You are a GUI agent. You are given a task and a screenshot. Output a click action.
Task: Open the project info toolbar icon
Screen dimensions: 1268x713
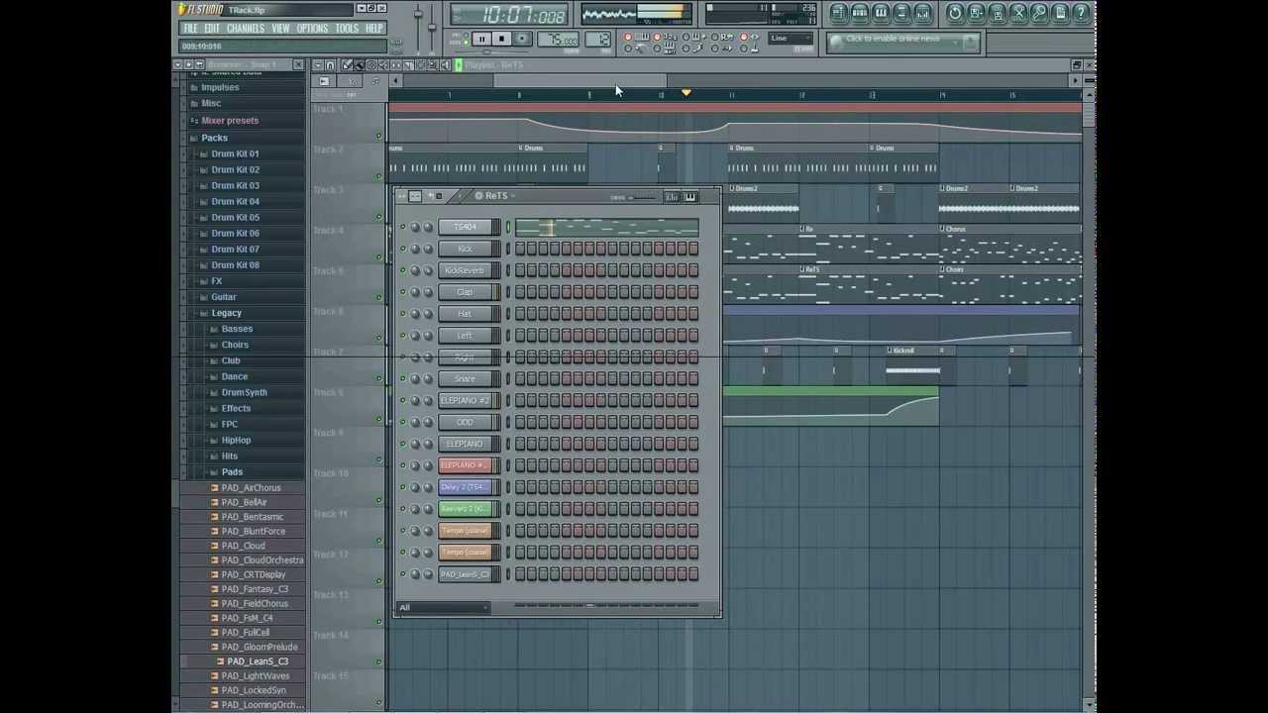click(x=1060, y=13)
